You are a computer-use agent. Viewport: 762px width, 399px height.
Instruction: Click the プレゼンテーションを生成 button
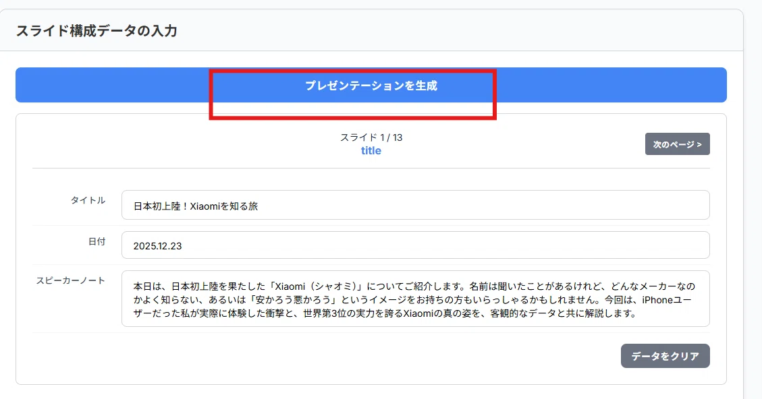click(371, 85)
